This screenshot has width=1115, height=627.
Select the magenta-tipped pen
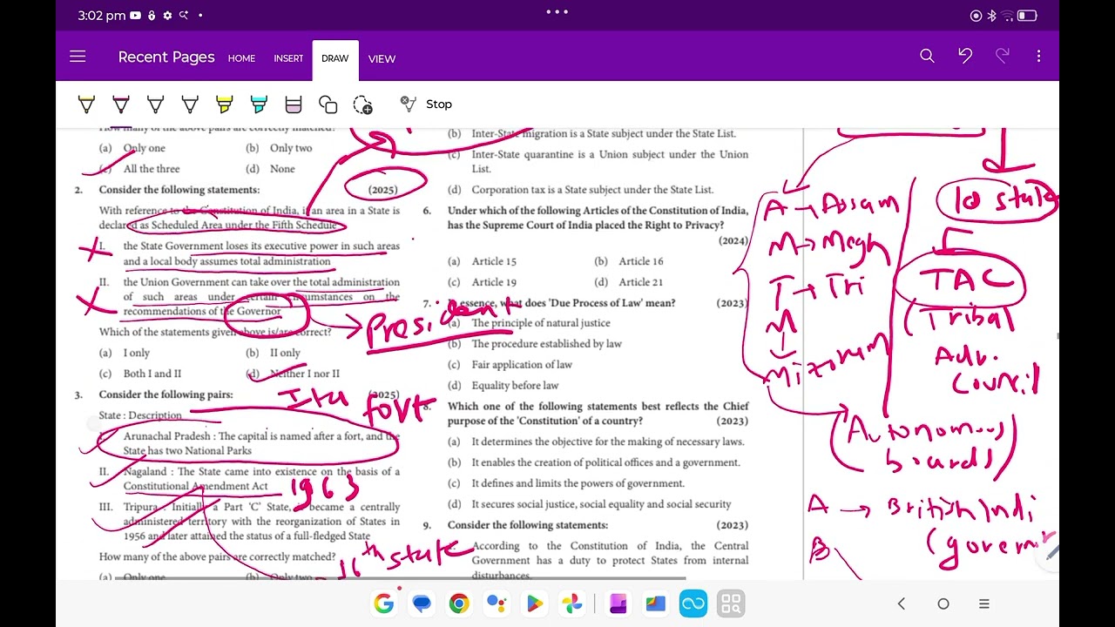[x=121, y=104]
